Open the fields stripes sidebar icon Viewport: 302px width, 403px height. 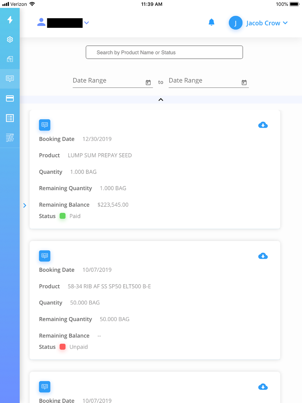10,138
